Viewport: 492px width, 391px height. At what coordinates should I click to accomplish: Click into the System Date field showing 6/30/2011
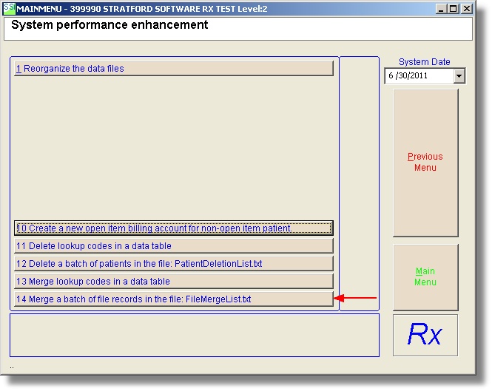point(418,76)
